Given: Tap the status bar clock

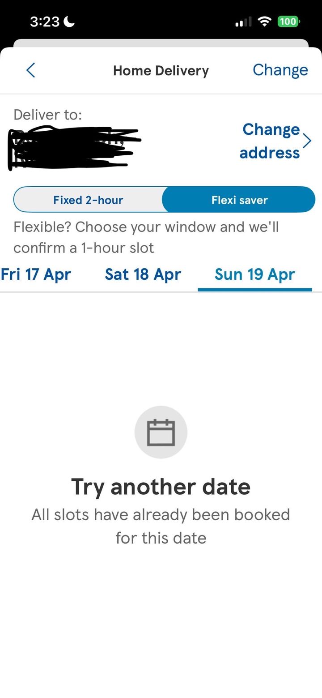Looking at the screenshot, I should (x=45, y=21).
